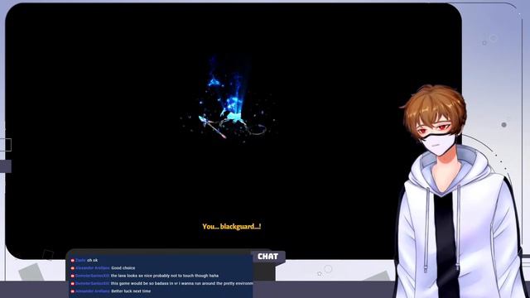The width and height of the screenshot is (530, 298).
Task: Click the YouTube icon beside 'this game would be'
Action: [72, 284]
